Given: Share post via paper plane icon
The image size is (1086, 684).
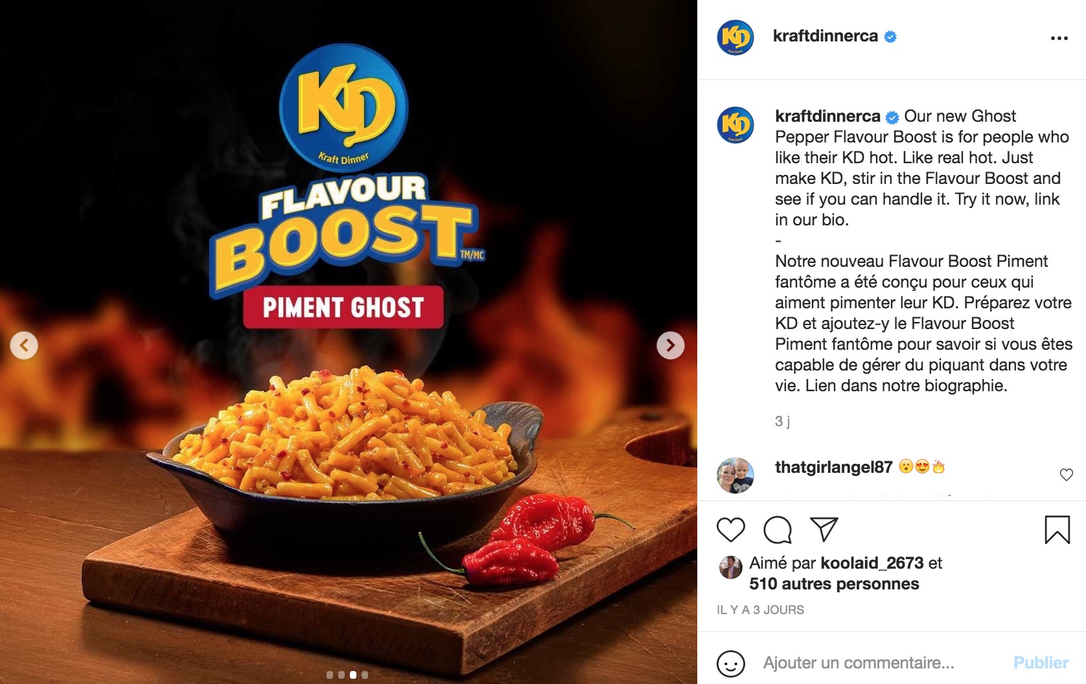Looking at the screenshot, I should coord(824,529).
